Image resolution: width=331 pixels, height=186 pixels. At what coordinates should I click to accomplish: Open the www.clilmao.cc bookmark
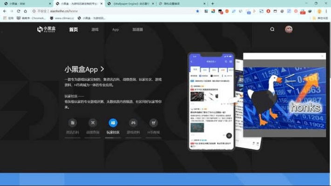pyautogui.click(x=62, y=18)
